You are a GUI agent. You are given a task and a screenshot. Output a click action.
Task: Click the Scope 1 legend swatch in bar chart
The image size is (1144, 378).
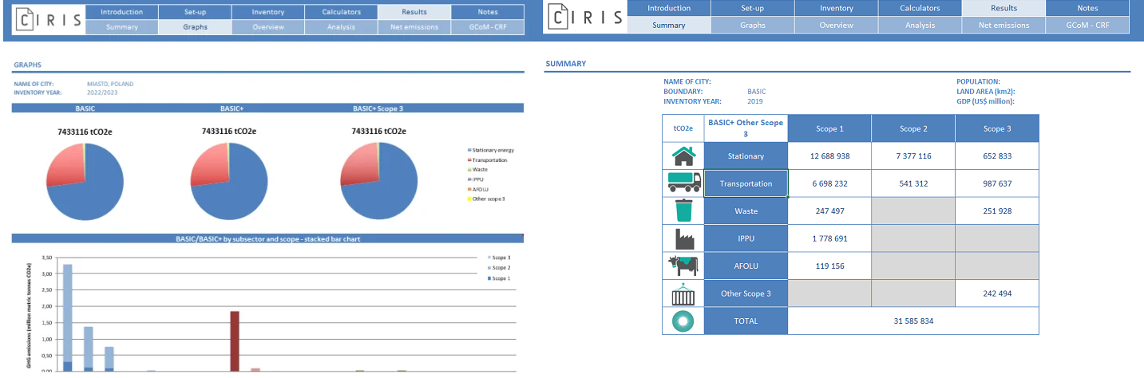(489, 278)
